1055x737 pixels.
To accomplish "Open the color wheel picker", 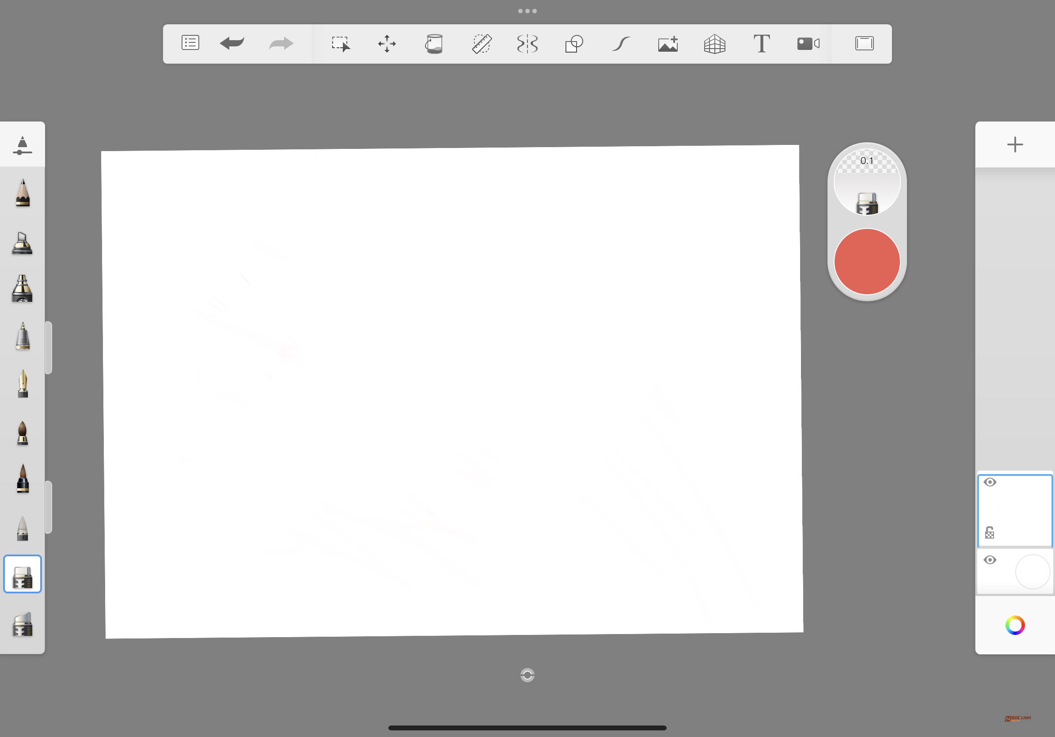I will click(x=1015, y=625).
